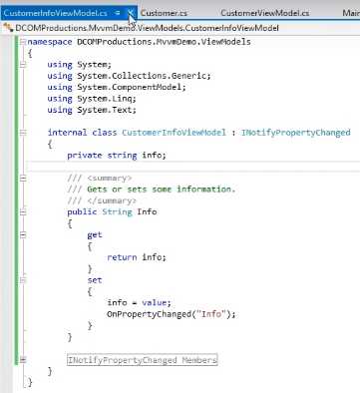The image size is (360, 393).
Task: Collapse the CustomerInfoViewModel class block
Action: (23, 133)
